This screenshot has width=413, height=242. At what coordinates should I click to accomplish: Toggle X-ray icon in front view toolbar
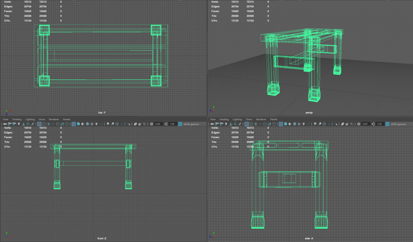pyautogui.click(x=135, y=124)
